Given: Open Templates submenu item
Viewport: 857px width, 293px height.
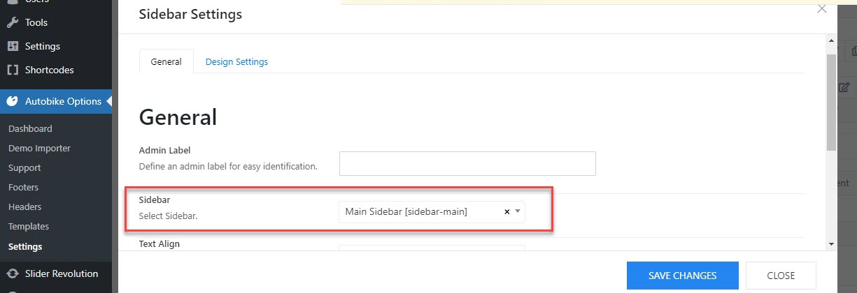Looking at the screenshot, I should coord(29,227).
